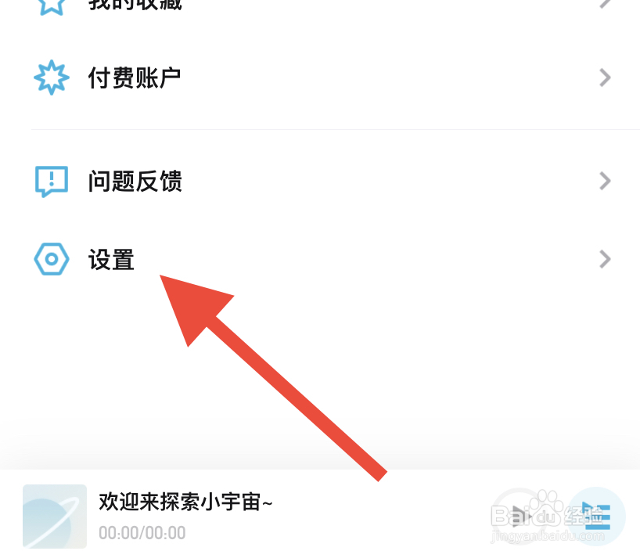Expand the 问题反馈 chevron arrow

[605, 182]
